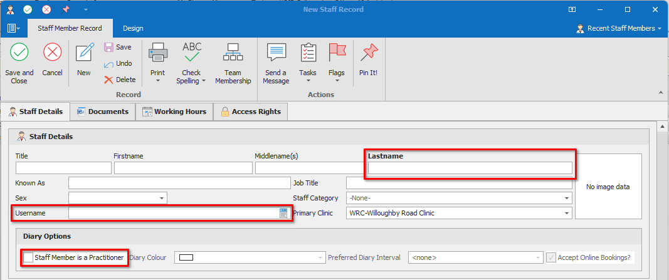Create a New record via ribbon icon
Screen dimensions: 669x280
(84, 53)
